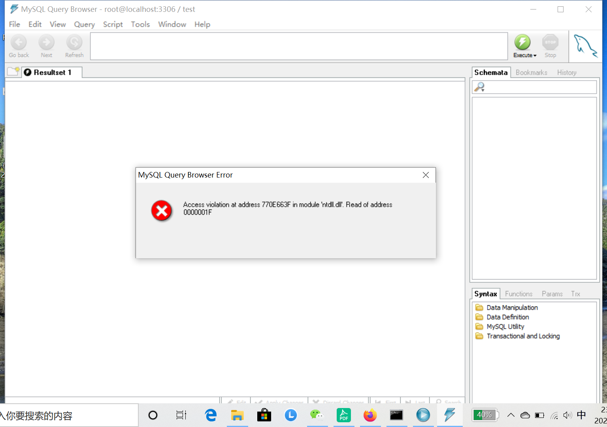607x427 pixels.
Task: Open Microsoft Edge from the taskbar
Action: pyautogui.click(x=211, y=415)
